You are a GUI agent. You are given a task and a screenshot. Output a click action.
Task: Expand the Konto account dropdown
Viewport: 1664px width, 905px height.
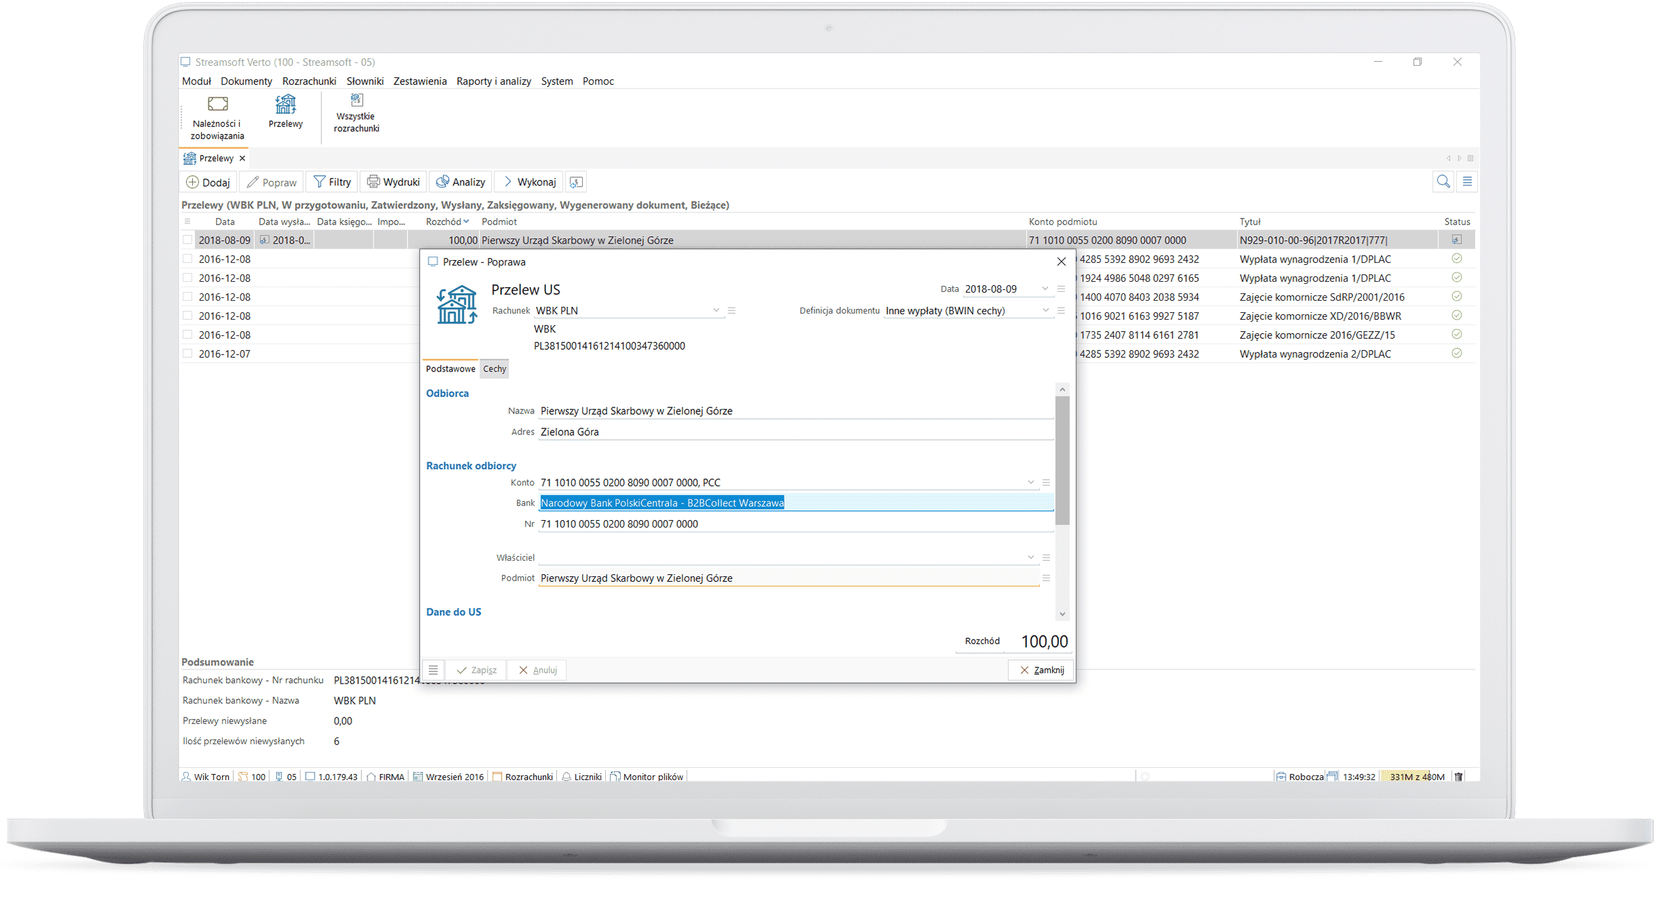[1030, 483]
